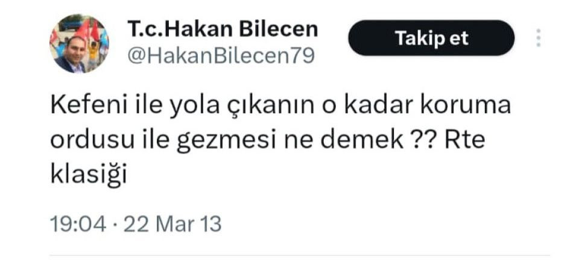This screenshot has width=573, height=268.
Task: Click the divider line below the timestamp
Action: (300, 255)
